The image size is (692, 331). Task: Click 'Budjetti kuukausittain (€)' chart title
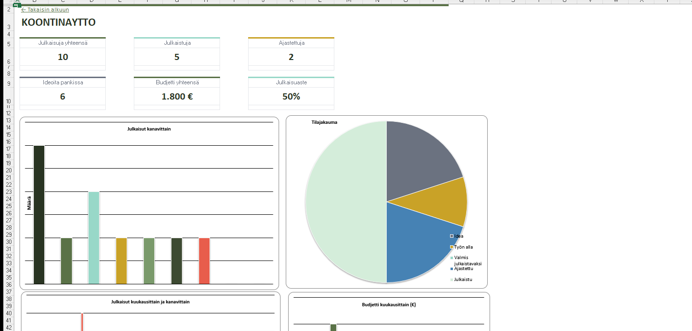[389, 305]
